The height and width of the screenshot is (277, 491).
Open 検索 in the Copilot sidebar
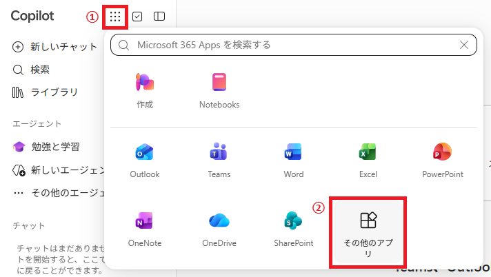tap(31, 70)
